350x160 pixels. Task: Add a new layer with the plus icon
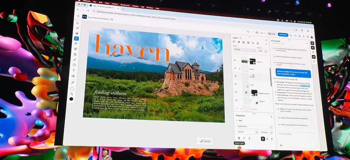tap(234, 42)
